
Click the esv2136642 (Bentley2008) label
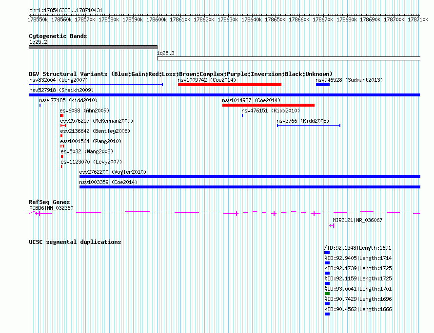click(95, 131)
